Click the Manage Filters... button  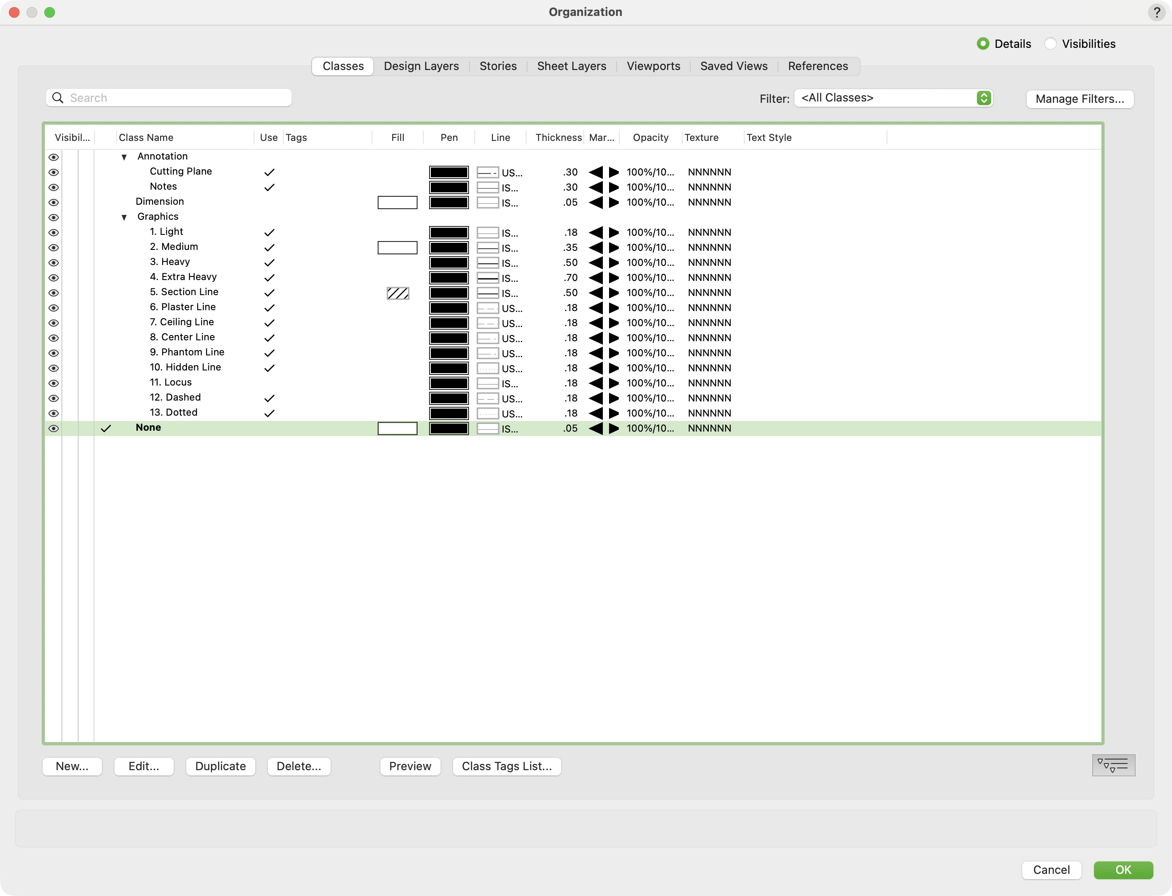click(x=1080, y=99)
